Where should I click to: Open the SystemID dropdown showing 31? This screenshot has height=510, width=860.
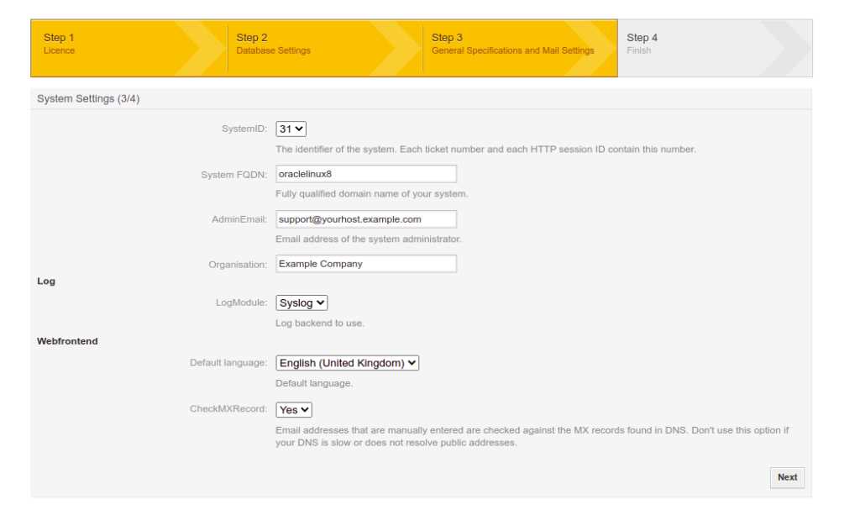(x=291, y=129)
